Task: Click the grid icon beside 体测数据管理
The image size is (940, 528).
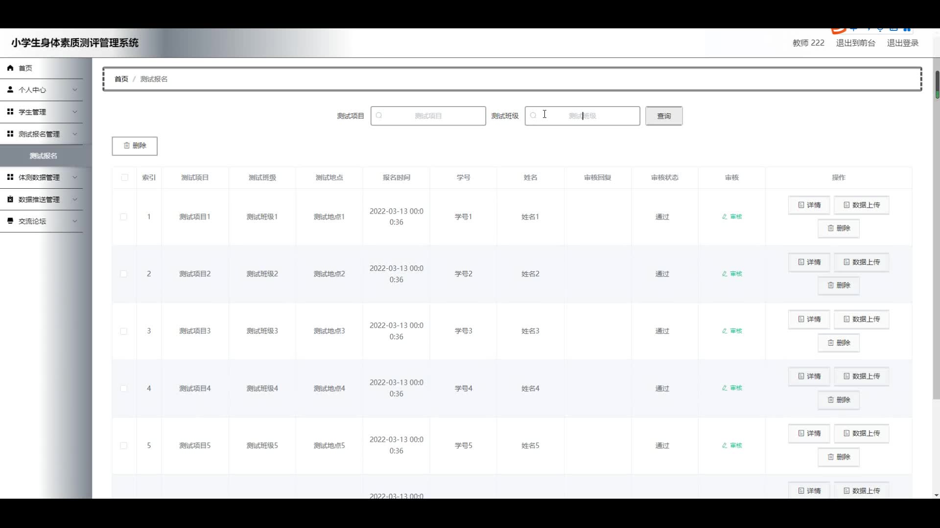Action: tap(10, 177)
